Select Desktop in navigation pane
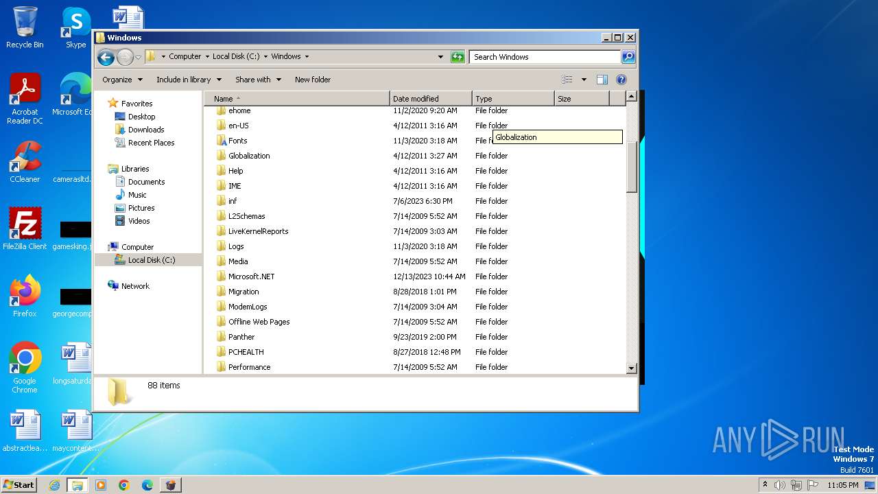 click(x=141, y=117)
